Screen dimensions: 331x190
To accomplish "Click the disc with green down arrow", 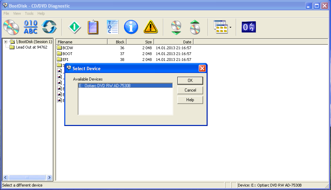I will tap(176, 27).
